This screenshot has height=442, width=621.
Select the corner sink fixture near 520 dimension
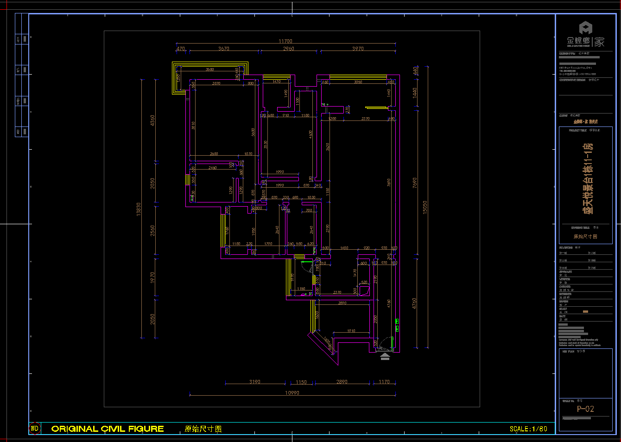tap(365, 290)
